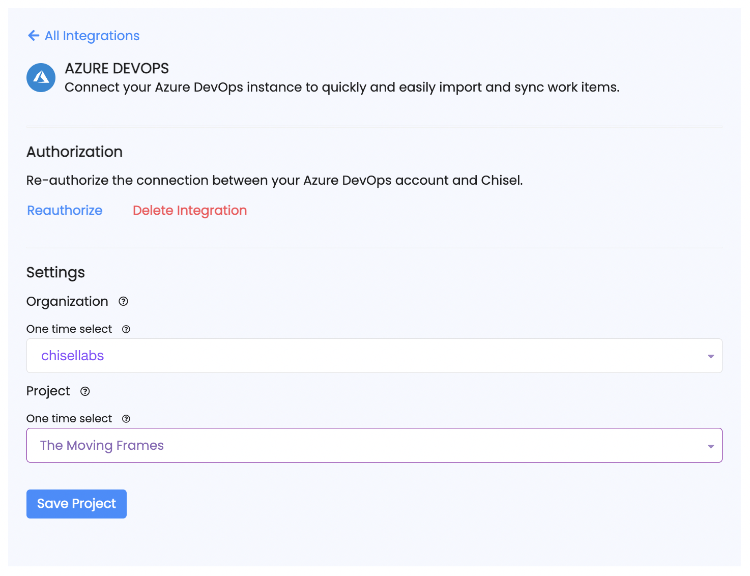Save the project configuration

76,504
